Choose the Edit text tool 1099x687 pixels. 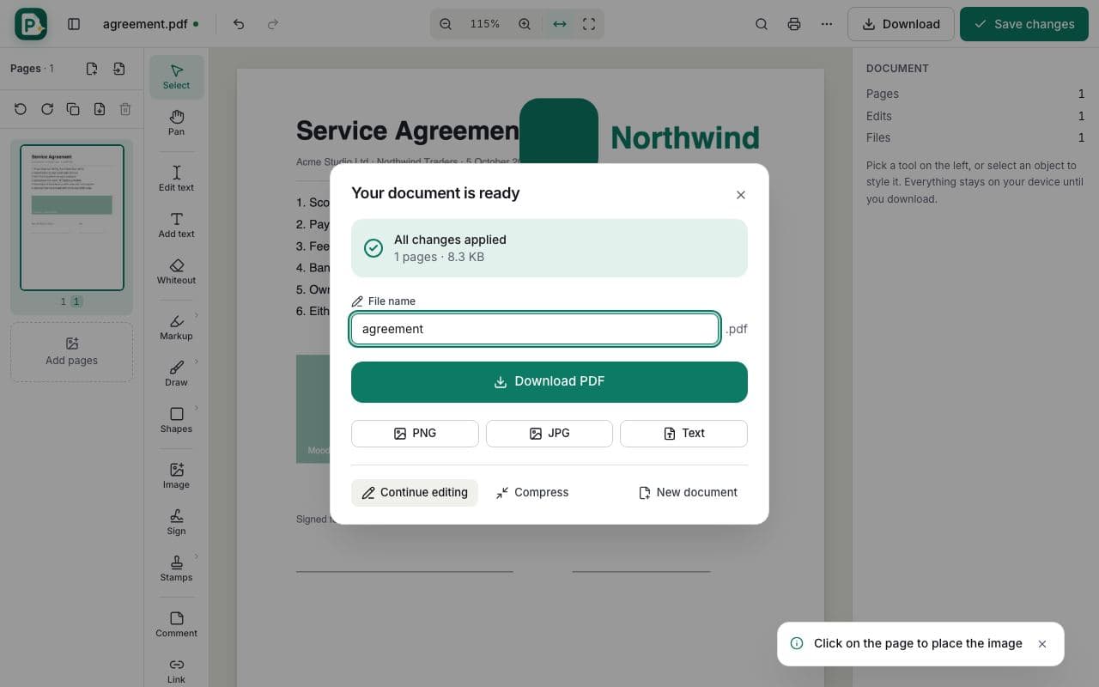[176, 179]
